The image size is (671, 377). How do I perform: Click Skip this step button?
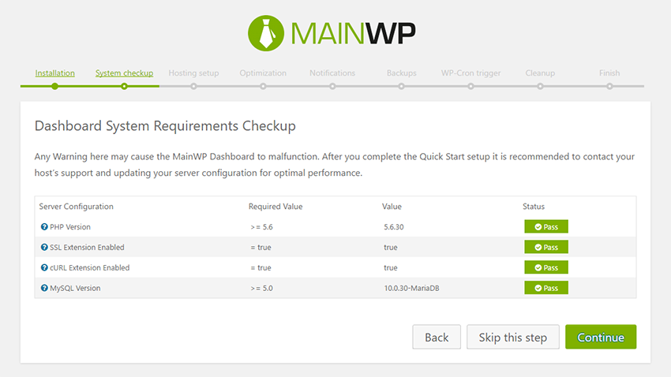[x=512, y=337]
